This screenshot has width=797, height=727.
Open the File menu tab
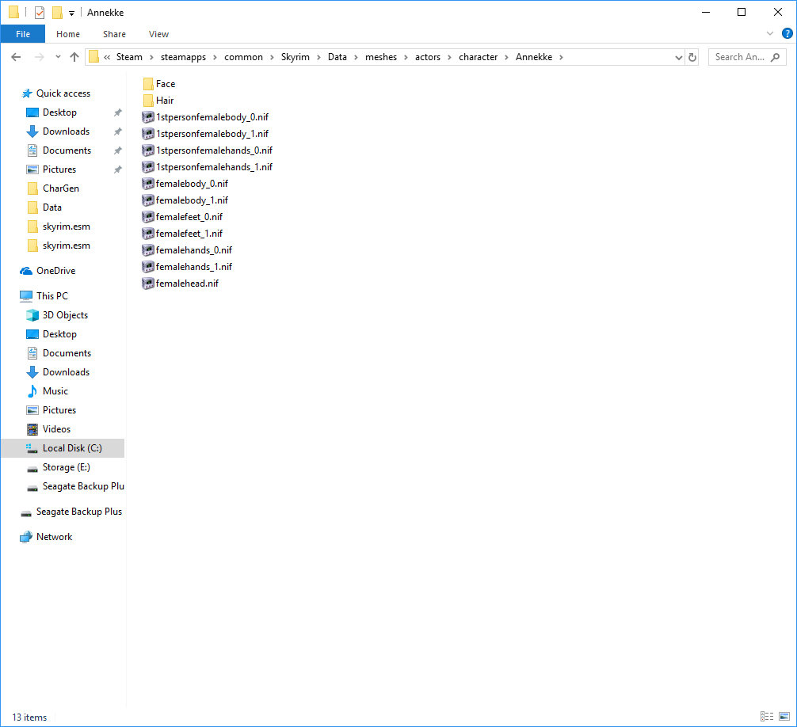tap(23, 34)
